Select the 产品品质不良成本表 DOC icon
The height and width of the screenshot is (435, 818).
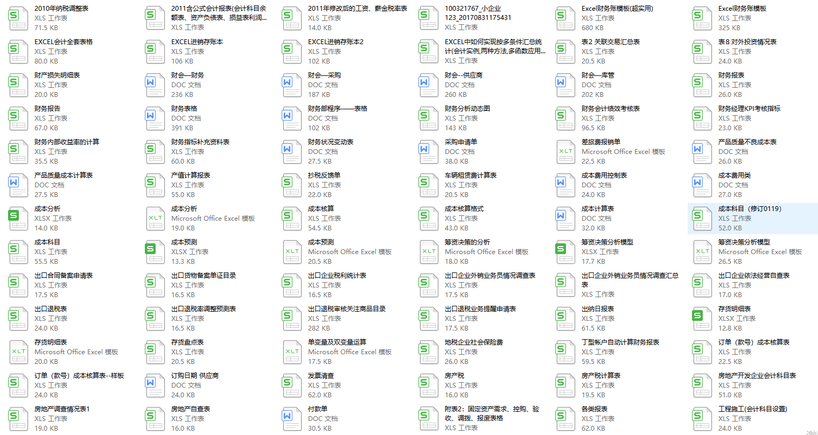pyautogui.click(x=702, y=152)
